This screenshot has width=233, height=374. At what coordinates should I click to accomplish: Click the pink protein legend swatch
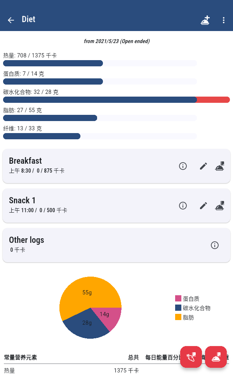pyautogui.click(x=178, y=298)
